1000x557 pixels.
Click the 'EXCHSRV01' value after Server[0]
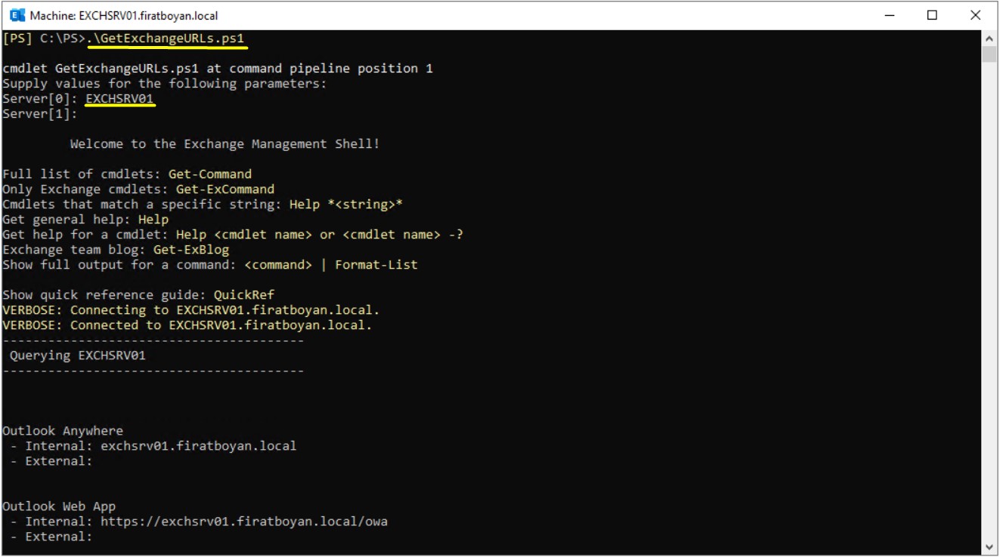coord(120,99)
